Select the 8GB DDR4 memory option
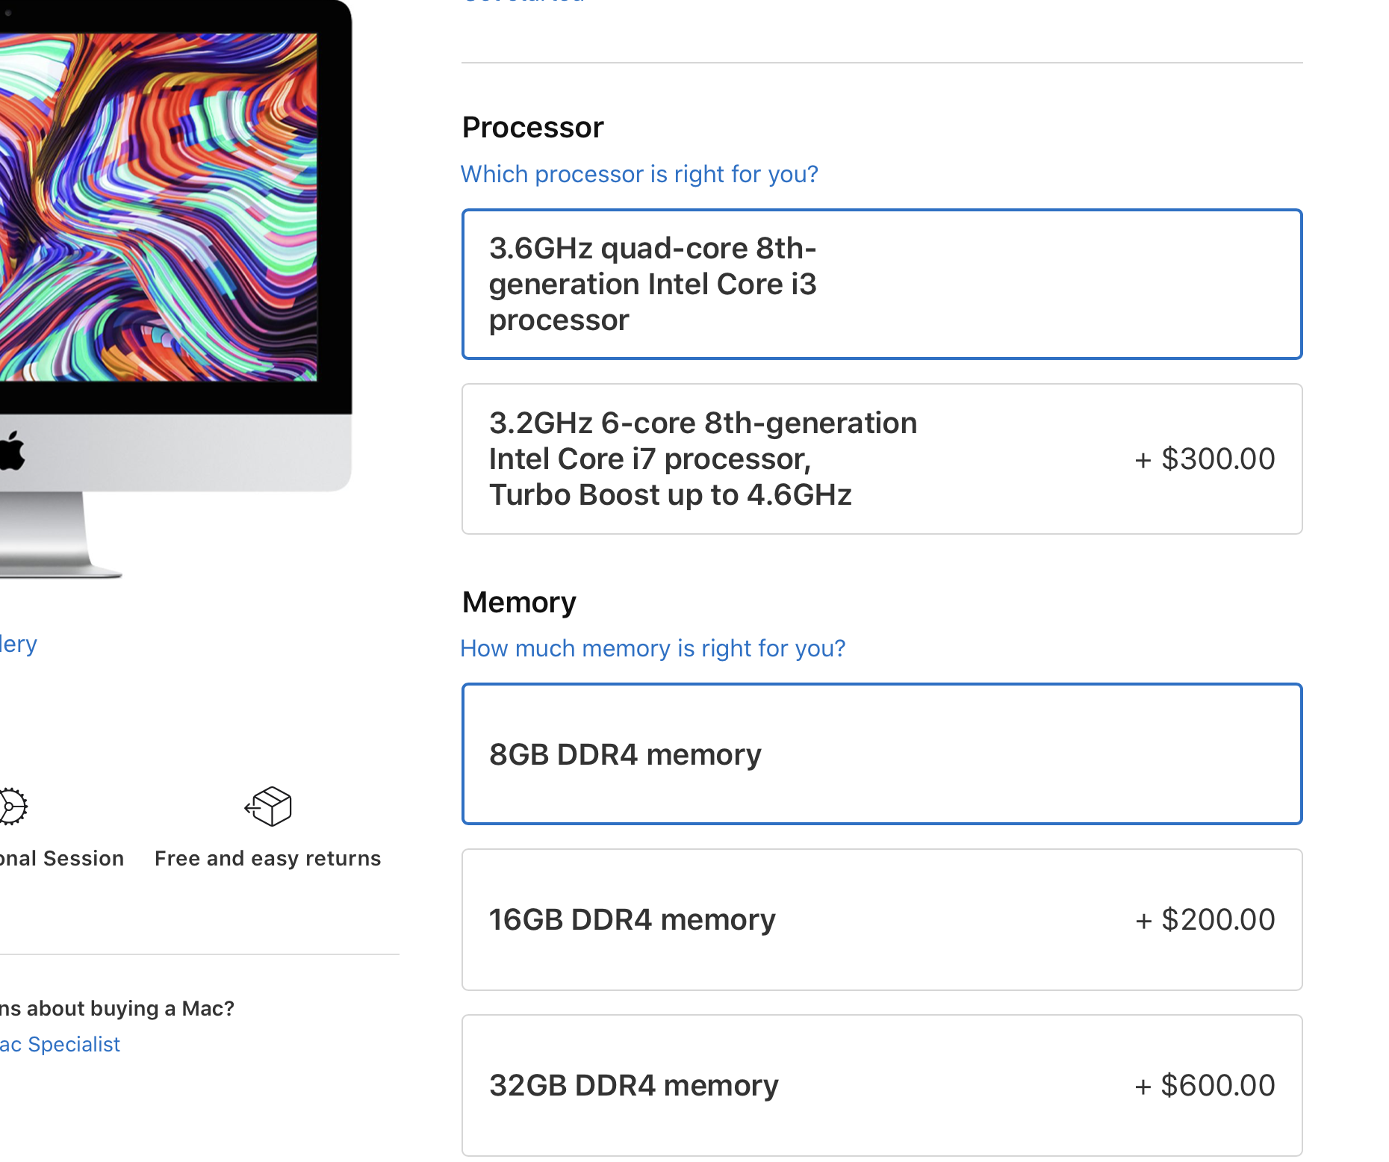This screenshot has height=1162, width=1389. [x=881, y=754]
